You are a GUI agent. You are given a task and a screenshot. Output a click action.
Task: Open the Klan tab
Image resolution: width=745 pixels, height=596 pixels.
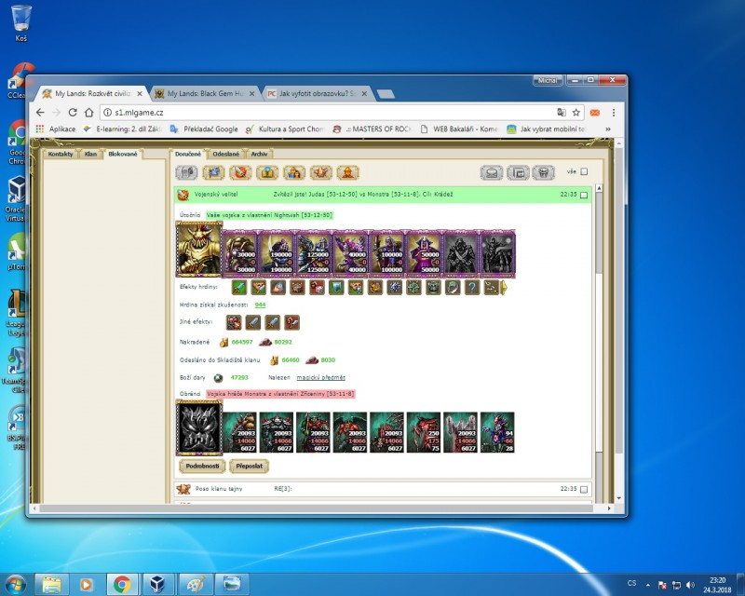click(x=90, y=153)
